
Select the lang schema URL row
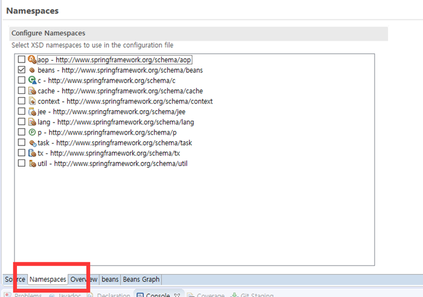click(116, 122)
